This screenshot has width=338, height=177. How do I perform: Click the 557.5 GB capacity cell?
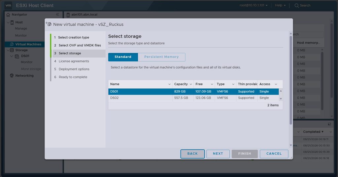[x=181, y=98]
